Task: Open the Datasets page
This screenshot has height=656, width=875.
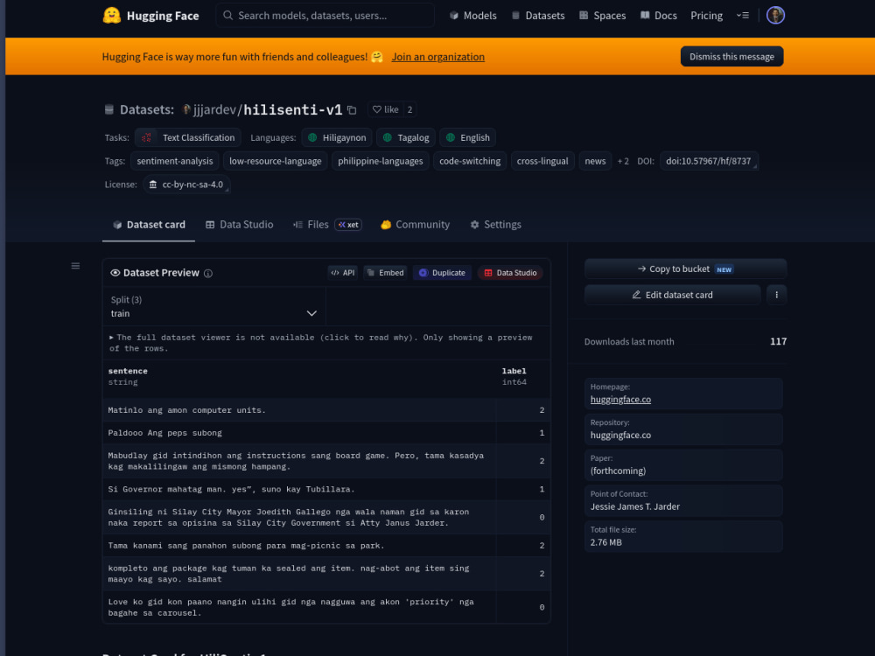Action: [538, 16]
